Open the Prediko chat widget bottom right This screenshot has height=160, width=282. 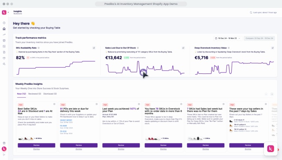pyautogui.click(x=271, y=149)
